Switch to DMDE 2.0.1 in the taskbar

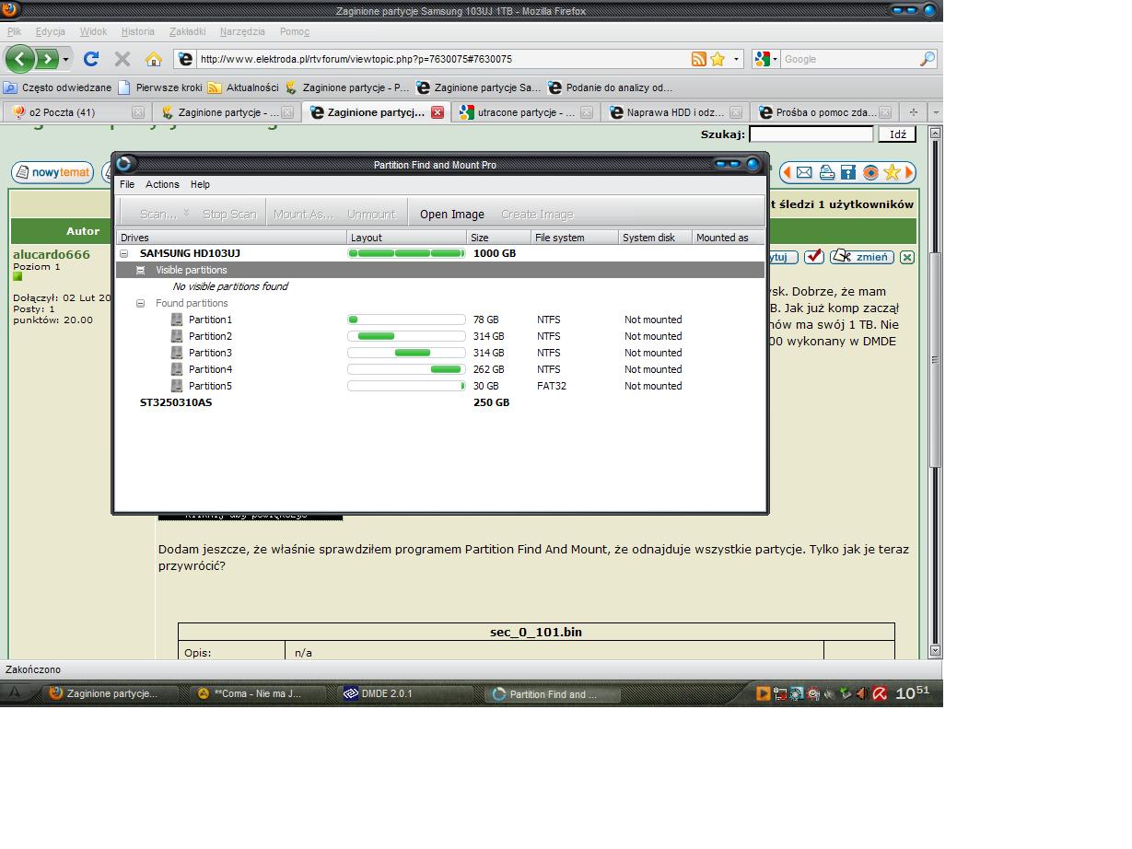[406, 693]
